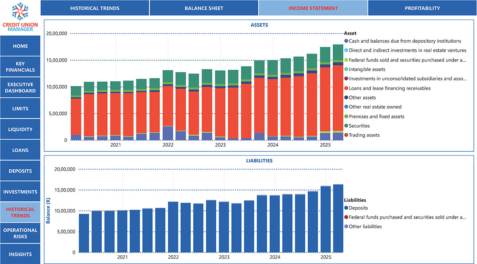Click the Other liabilities legend marker
477x264 pixels.
coord(346,227)
